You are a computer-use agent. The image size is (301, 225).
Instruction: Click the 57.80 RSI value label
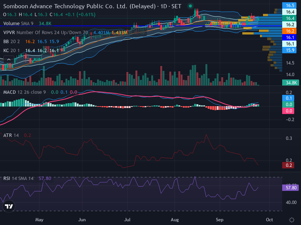point(290,188)
